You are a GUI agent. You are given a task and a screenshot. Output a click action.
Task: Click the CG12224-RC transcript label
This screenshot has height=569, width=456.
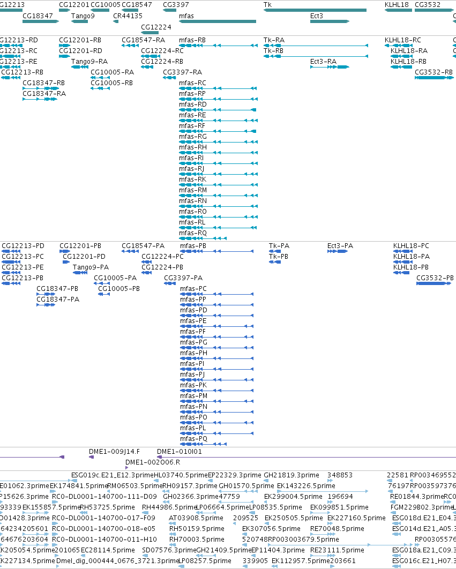[x=162, y=51]
